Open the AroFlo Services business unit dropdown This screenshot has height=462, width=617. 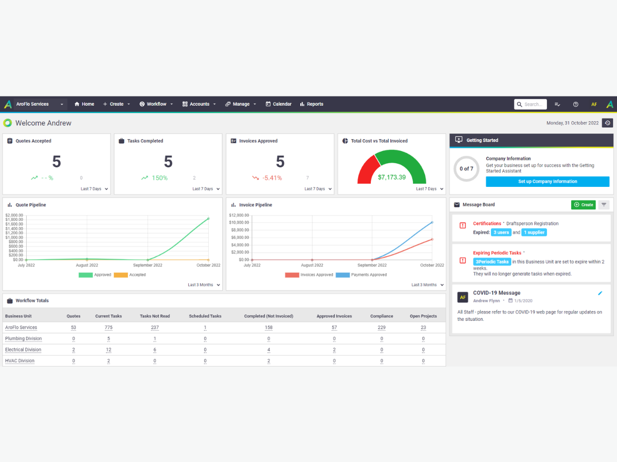(x=41, y=104)
